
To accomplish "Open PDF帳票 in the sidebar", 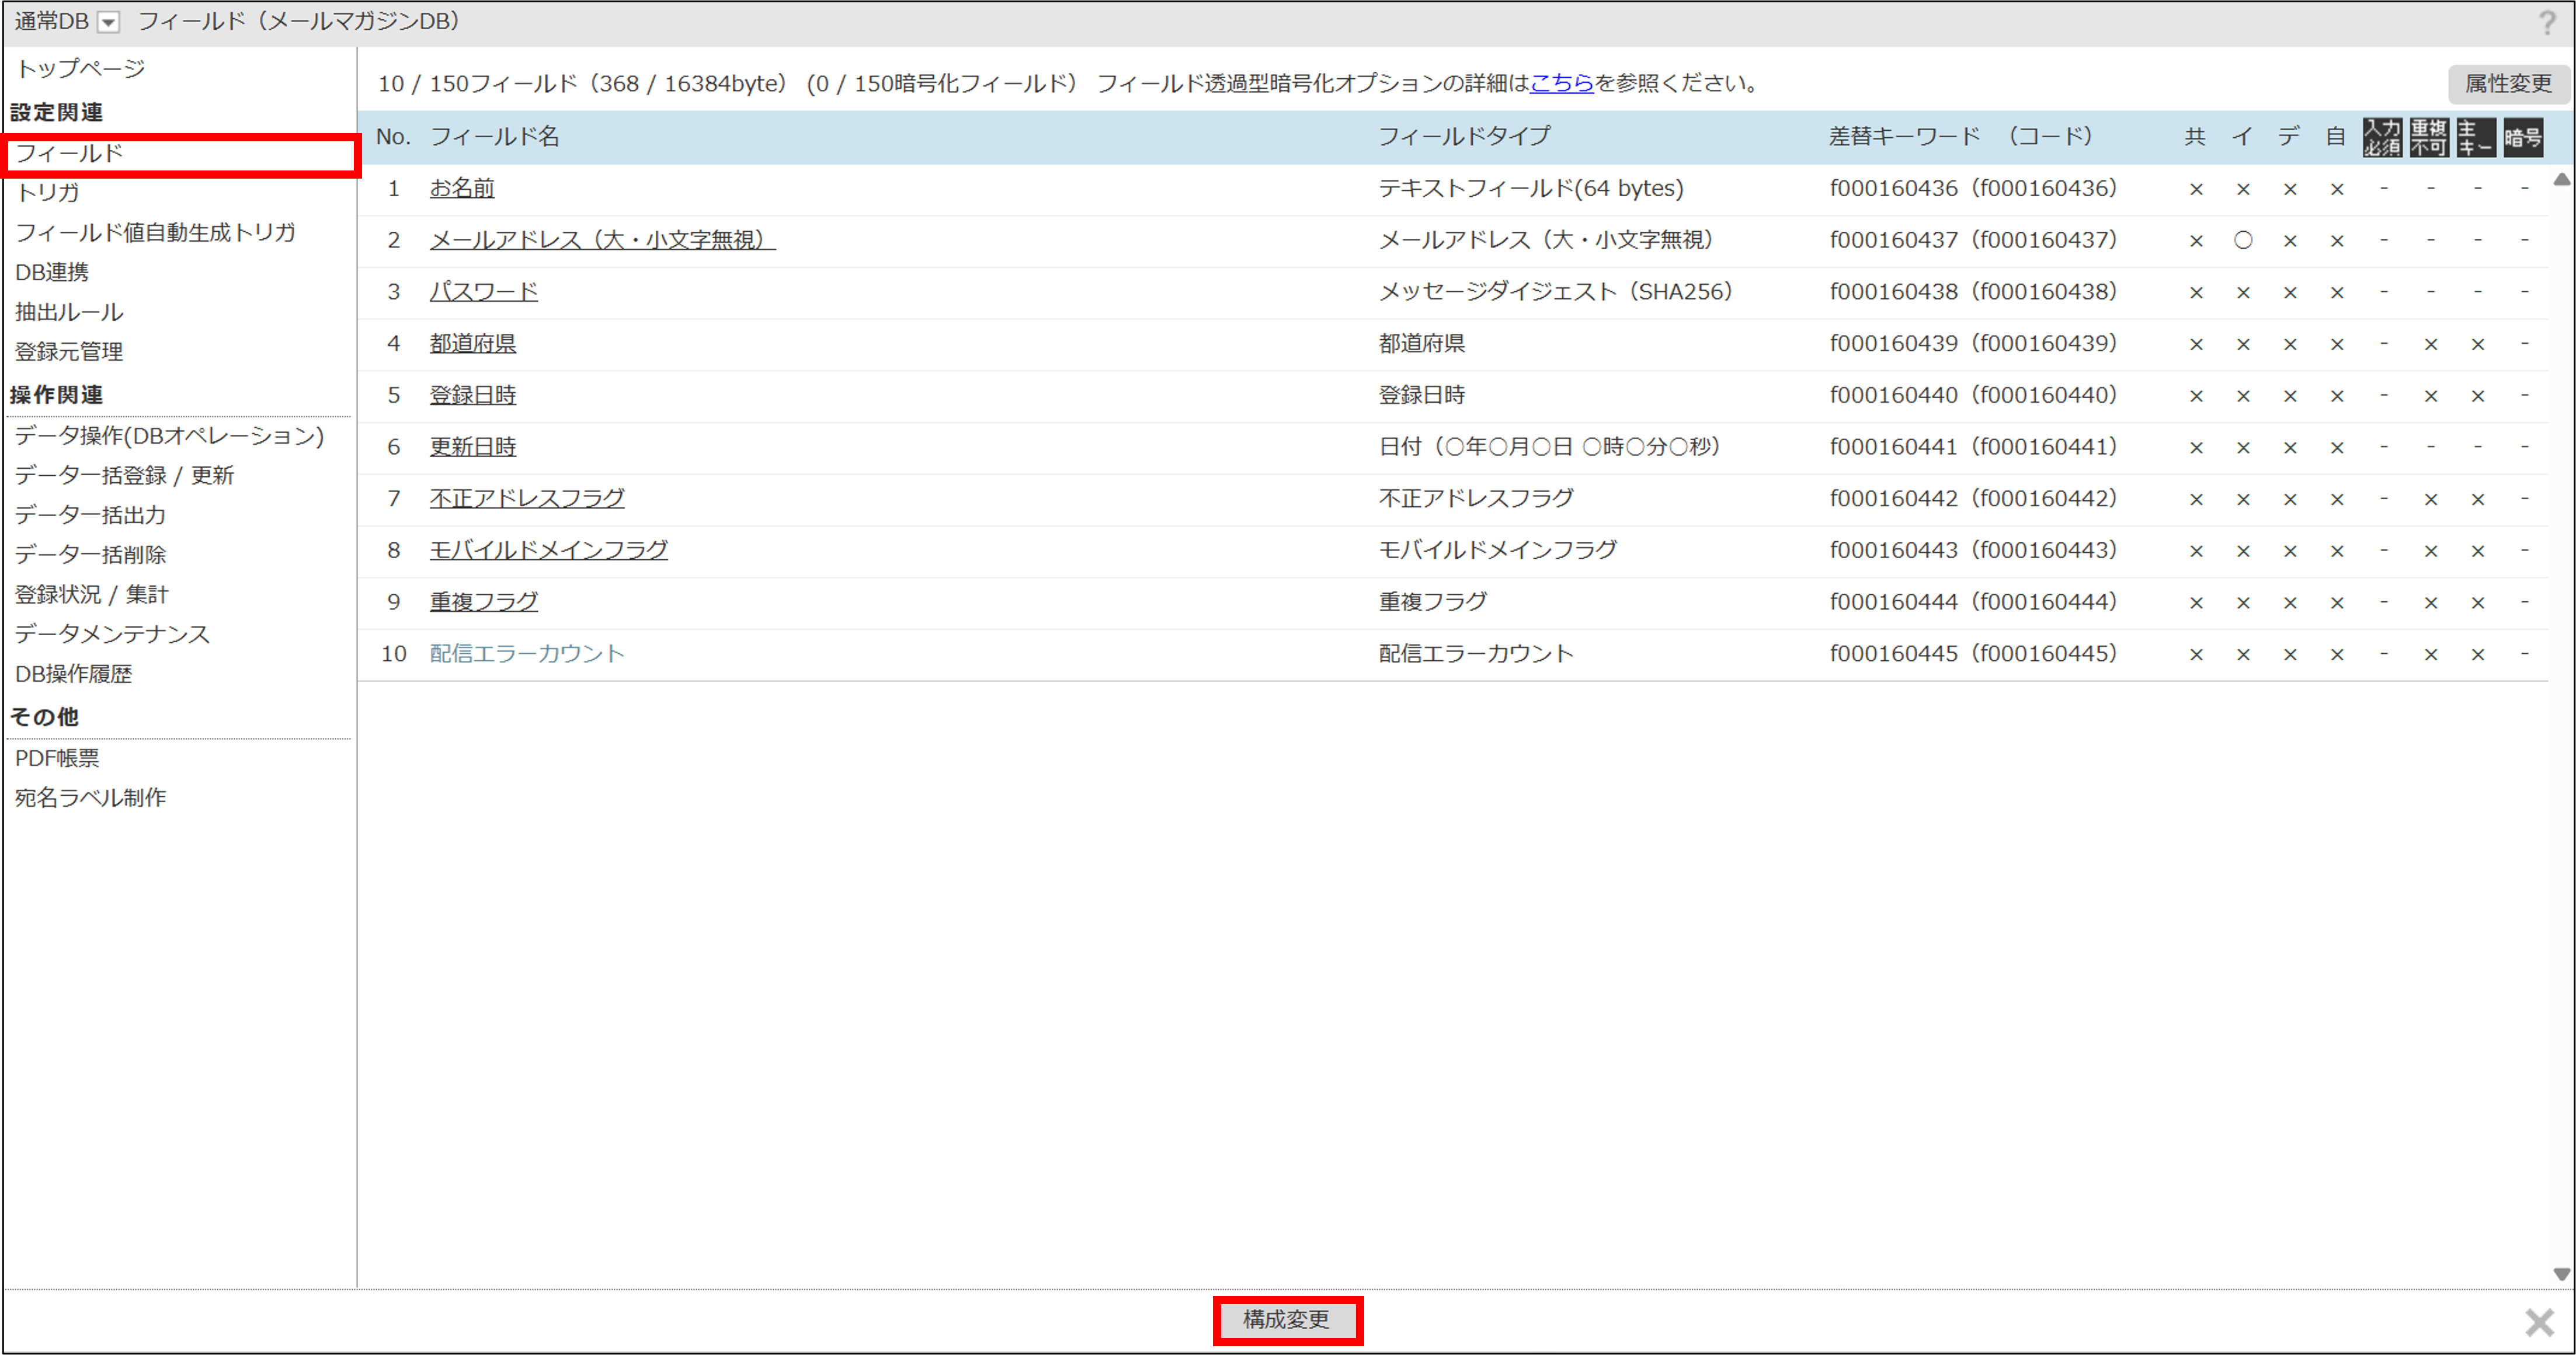I will coord(57,758).
